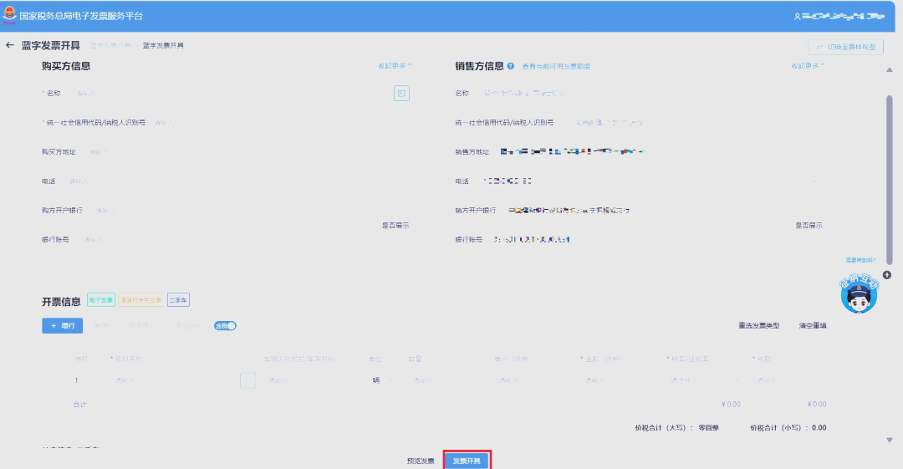This screenshot has height=469, width=903.
Task: Click the 金额 amount input in row 1
Action: tap(620, 380)
